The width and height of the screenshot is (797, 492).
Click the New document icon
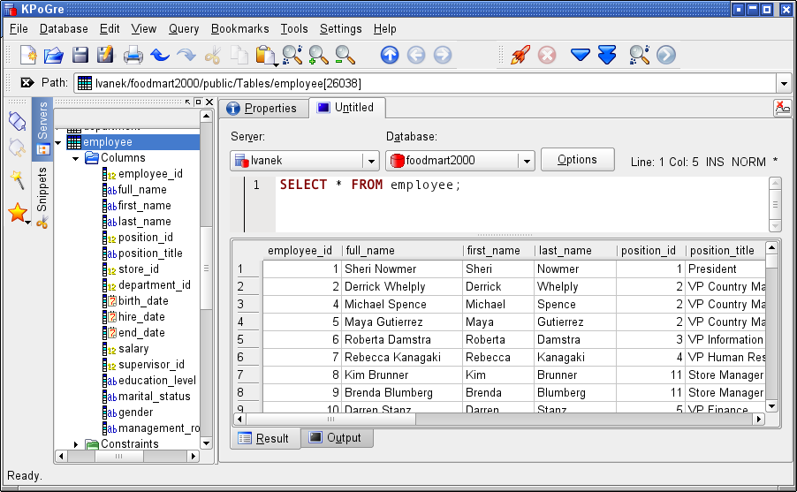(x=27, y=55)
